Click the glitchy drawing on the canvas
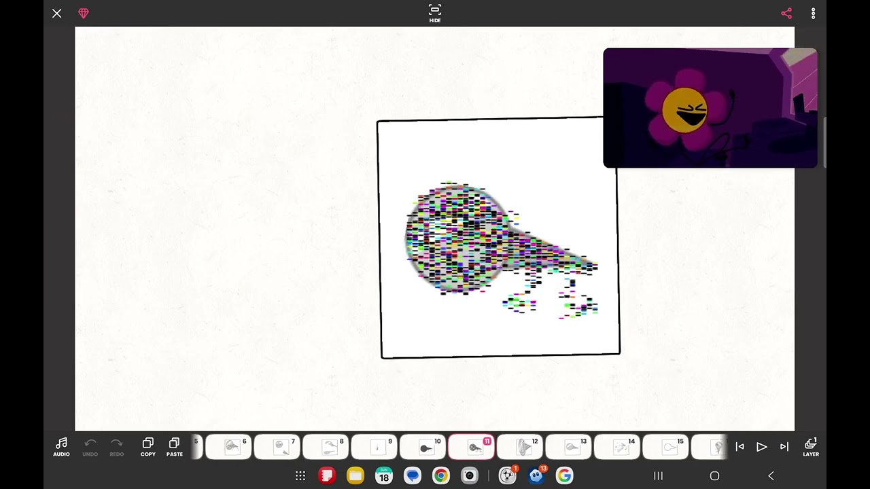This screenshot has width=870, height=489. click(x=502, y=249)
